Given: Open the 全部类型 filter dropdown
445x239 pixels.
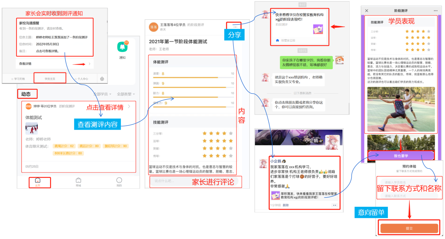Looking at the screenshot, I should click(126, 94).
